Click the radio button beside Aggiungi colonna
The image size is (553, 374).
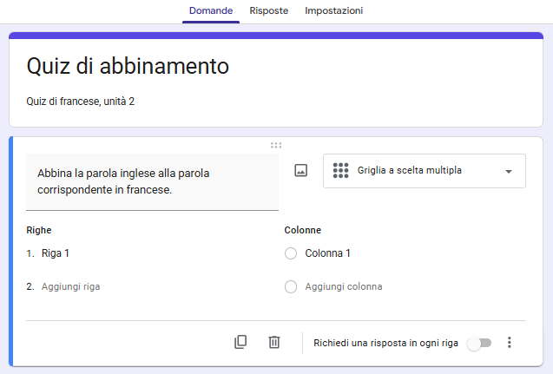[x=291, y=287]
